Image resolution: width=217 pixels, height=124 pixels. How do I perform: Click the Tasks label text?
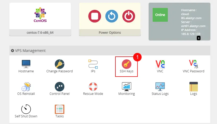60,116
